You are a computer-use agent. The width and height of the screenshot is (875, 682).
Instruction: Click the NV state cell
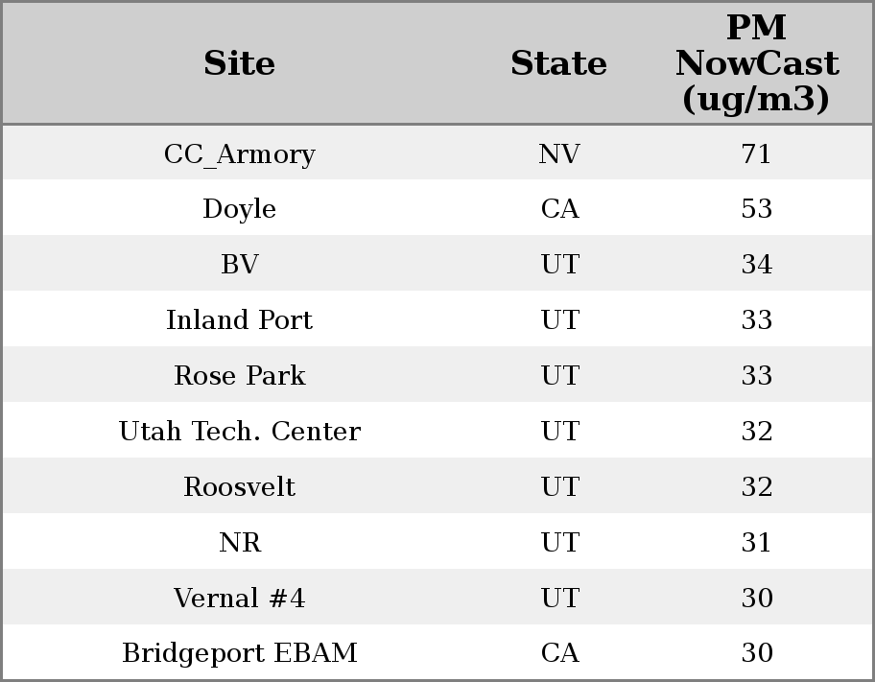(x=558, y=153)
